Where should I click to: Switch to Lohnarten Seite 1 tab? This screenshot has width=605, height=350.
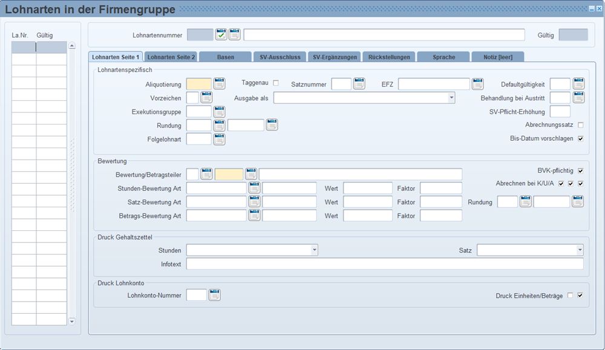[116, 57]
